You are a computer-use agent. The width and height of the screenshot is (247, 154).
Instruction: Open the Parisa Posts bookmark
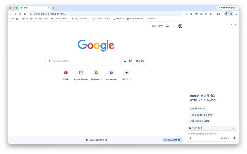(x=136, y=19)
